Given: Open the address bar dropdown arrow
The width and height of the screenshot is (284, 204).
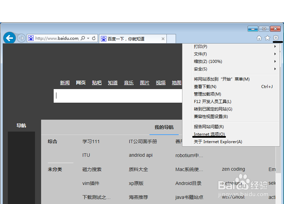Looking at the screenshot, I should point(88,38).
